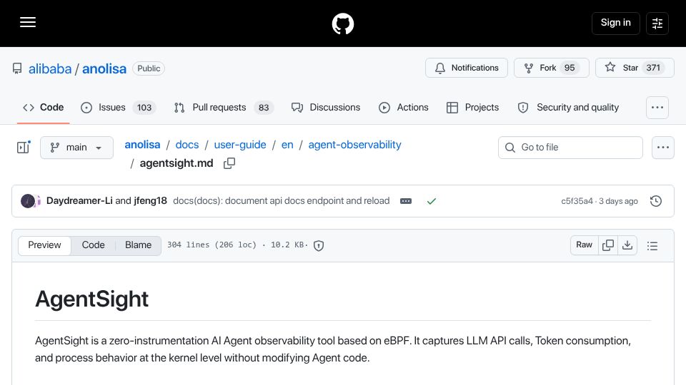Open the Raw file view

[584, 245]
